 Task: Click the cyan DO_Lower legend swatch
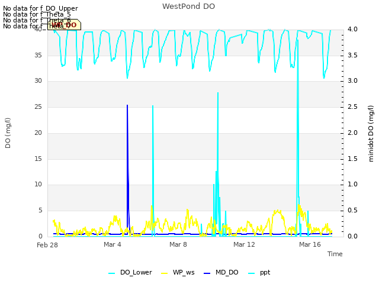[112, 273]
